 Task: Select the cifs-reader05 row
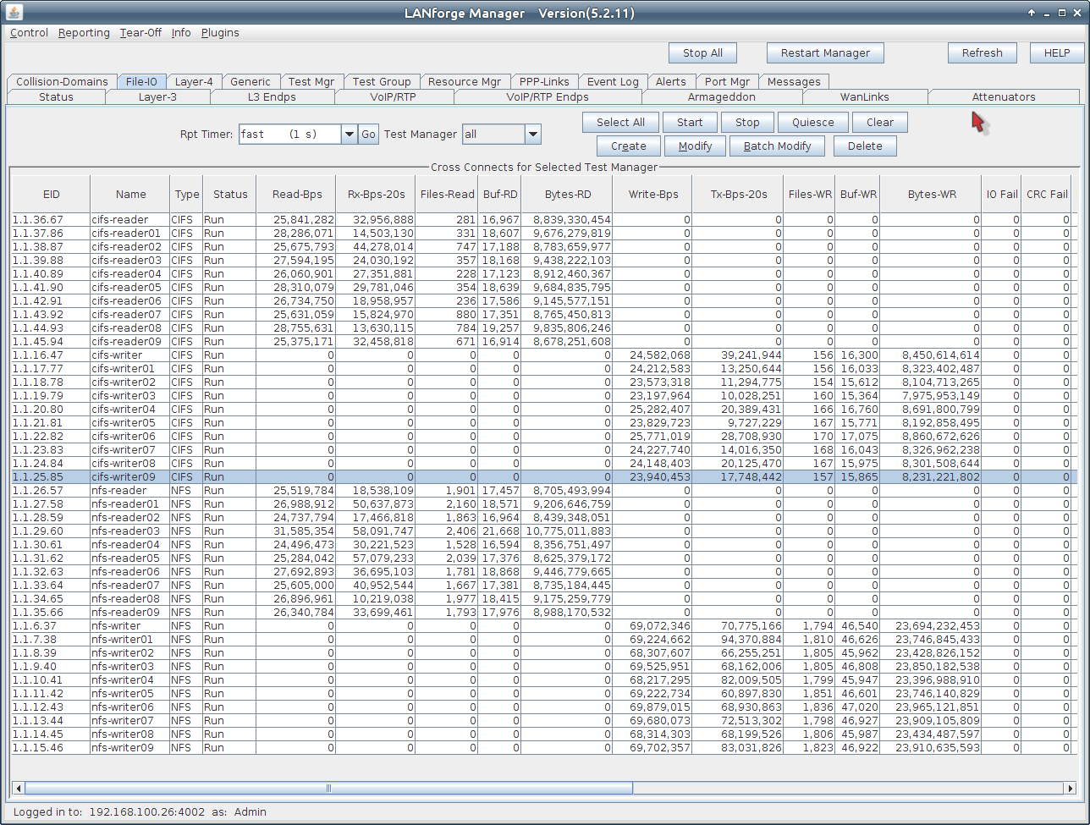coord(542,288)
